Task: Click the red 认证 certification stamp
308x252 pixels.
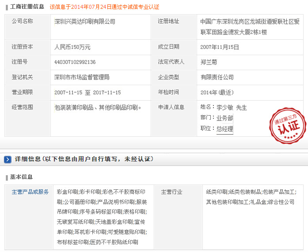Action: (x=287, y=125)
